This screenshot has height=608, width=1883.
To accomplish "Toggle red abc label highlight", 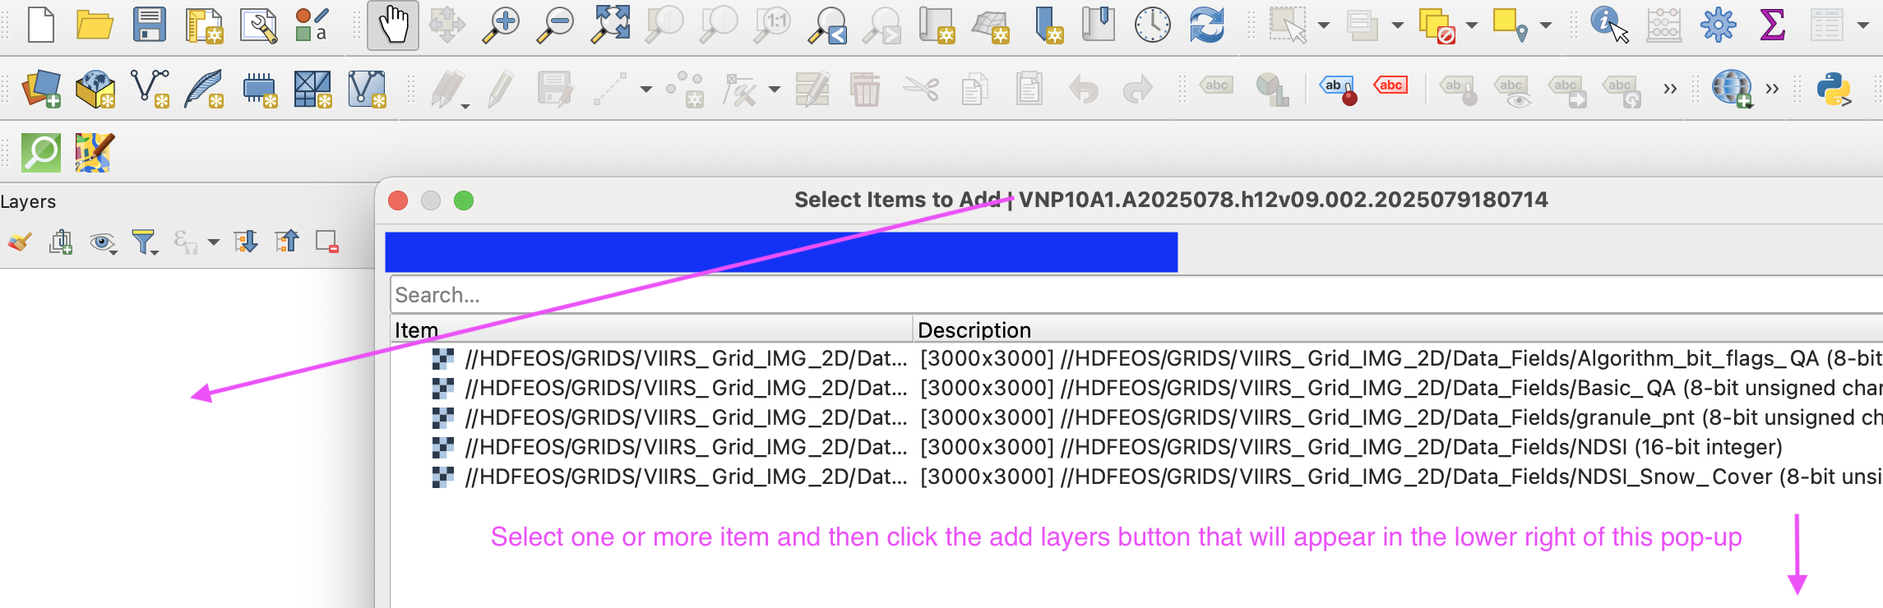I will pyautogui.click(x=1390, y=85).
